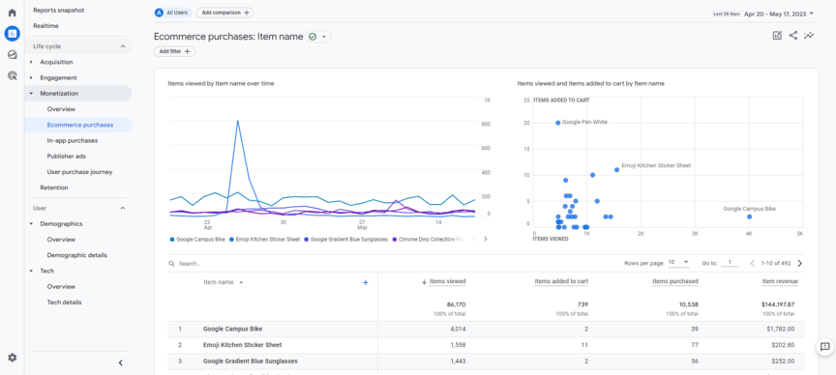Click Google Pen White scatter point
This screenshot has height=375, width=836.
point(557,123)
